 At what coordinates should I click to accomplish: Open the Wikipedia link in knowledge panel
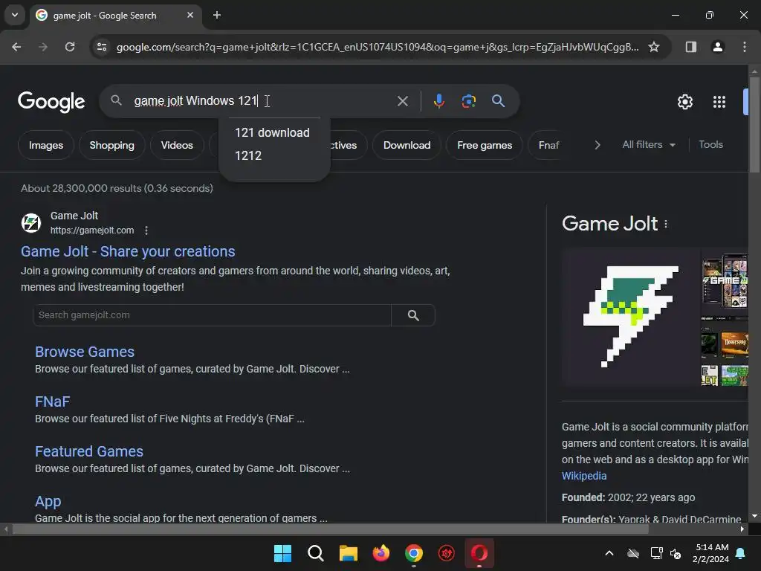(x=584, y=476)
